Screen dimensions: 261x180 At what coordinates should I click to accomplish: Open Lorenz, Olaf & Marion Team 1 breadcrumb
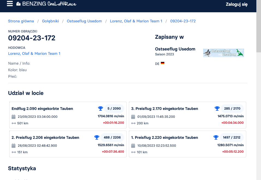click(136, 21)
